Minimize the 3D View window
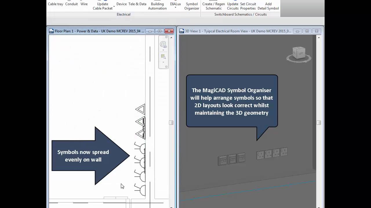This screenshot has width=371, height=208. 297,31
